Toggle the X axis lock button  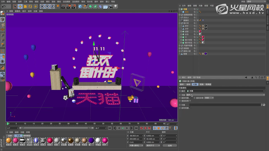click(x=42, y=6)
